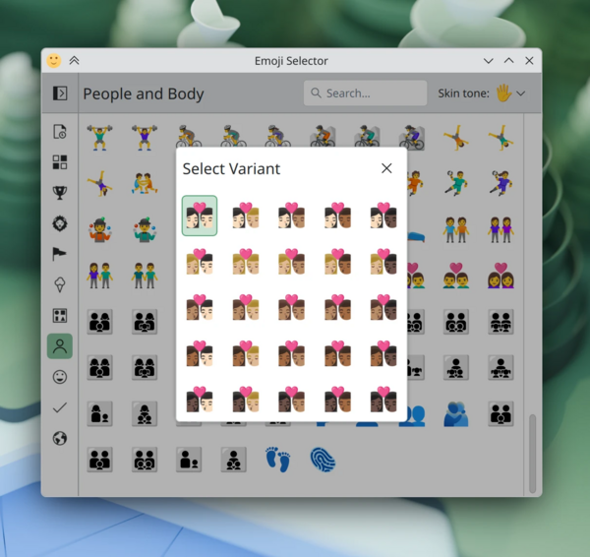This screenshot has width=590, height=557.
Task: Go to Travel globe category
Action: (60, 438)
